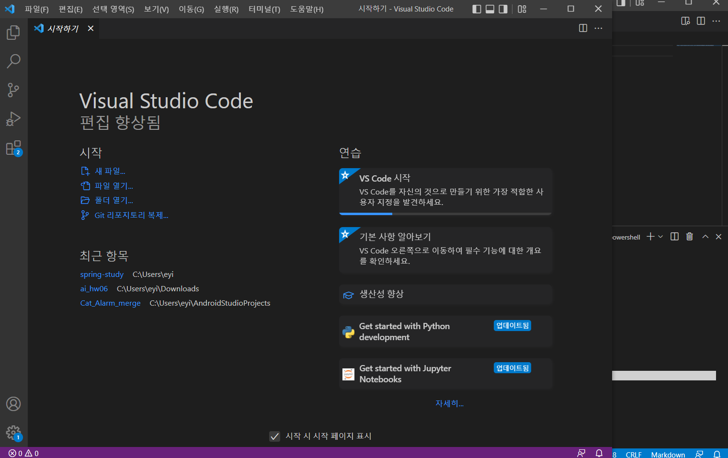Toggle secondary side bar layout icon
The width and height of the screenshot is (728, 458).
click(x=503, y=9)
